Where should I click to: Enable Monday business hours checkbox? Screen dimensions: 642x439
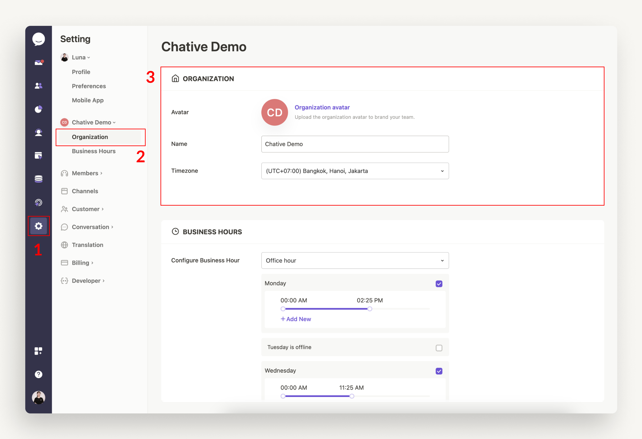(x=439, y=284)
